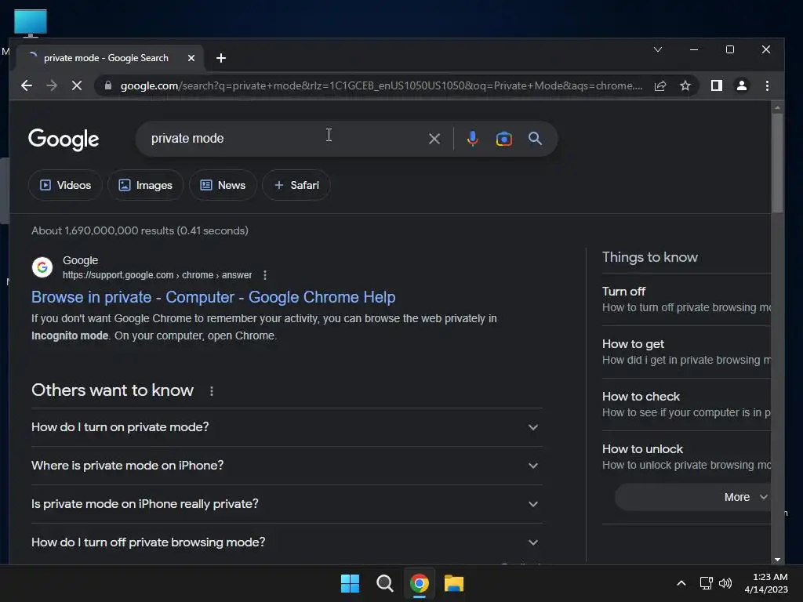This screenshot has width=803, height=602.
Task: Open the first result's three-dot options
Action: point(265,275)
